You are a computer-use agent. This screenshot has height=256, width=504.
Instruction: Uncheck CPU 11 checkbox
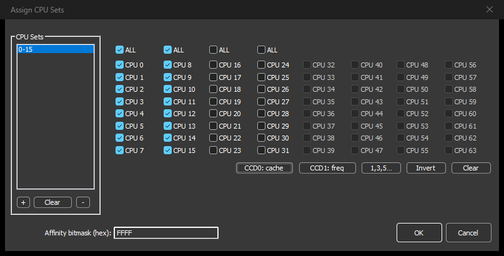tap(167, 102)
